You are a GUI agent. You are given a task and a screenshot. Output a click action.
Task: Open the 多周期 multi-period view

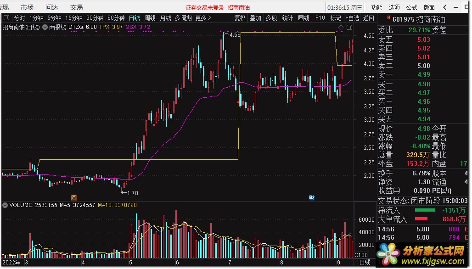(183, 18)
